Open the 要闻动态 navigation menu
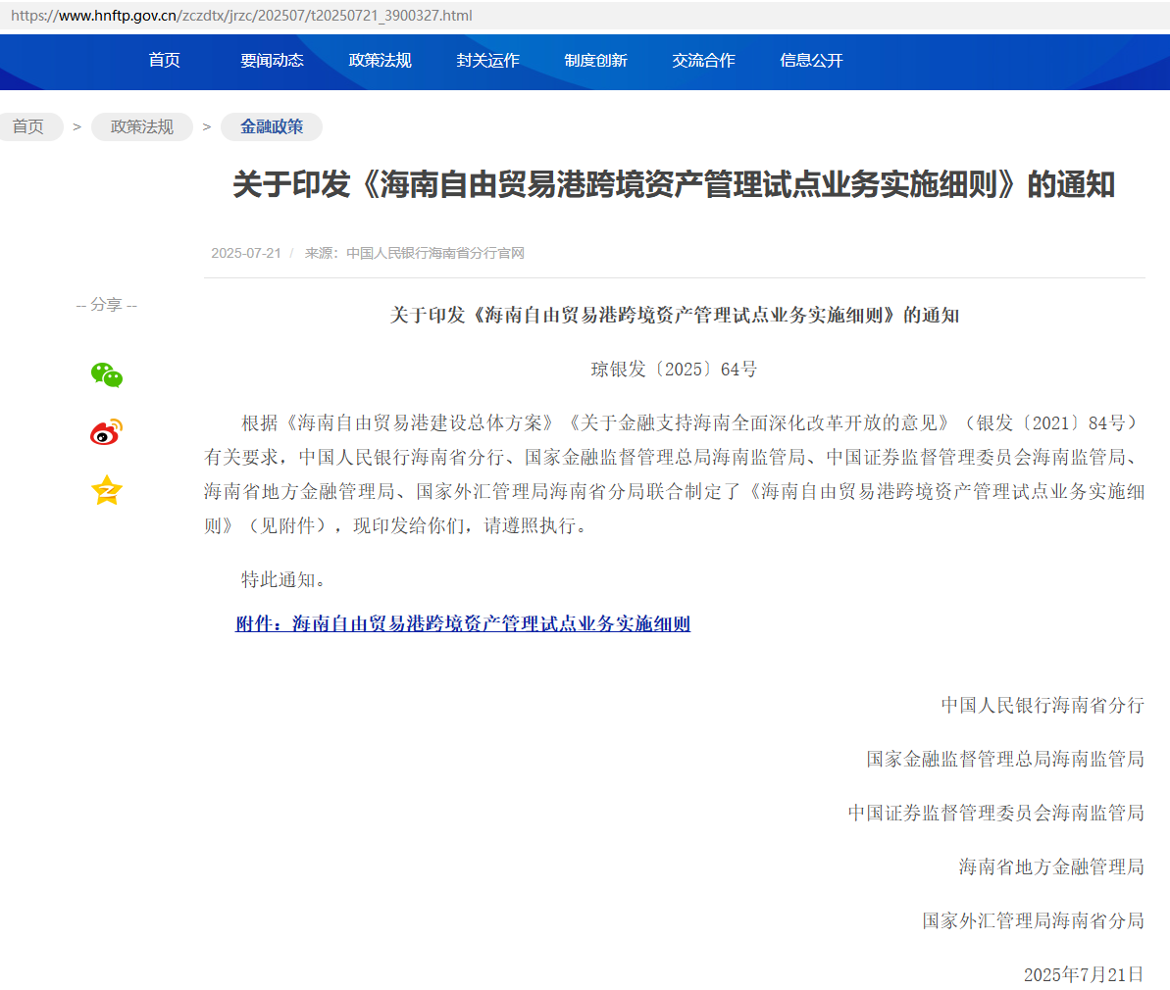 click(272, 61)
